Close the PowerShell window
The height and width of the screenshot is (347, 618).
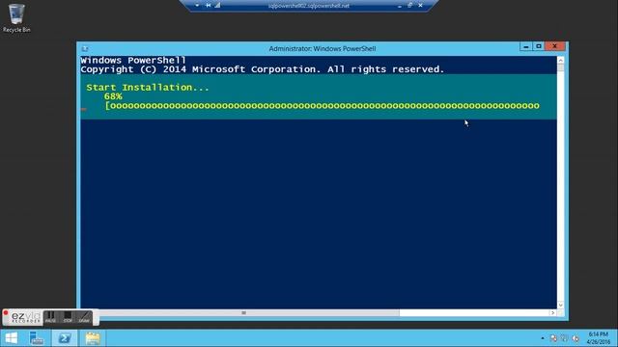(555, 46)
